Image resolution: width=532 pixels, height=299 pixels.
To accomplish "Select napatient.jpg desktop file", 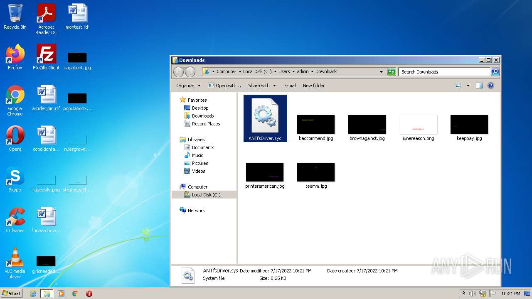I will pyautogui.click(x=77, y=61).
